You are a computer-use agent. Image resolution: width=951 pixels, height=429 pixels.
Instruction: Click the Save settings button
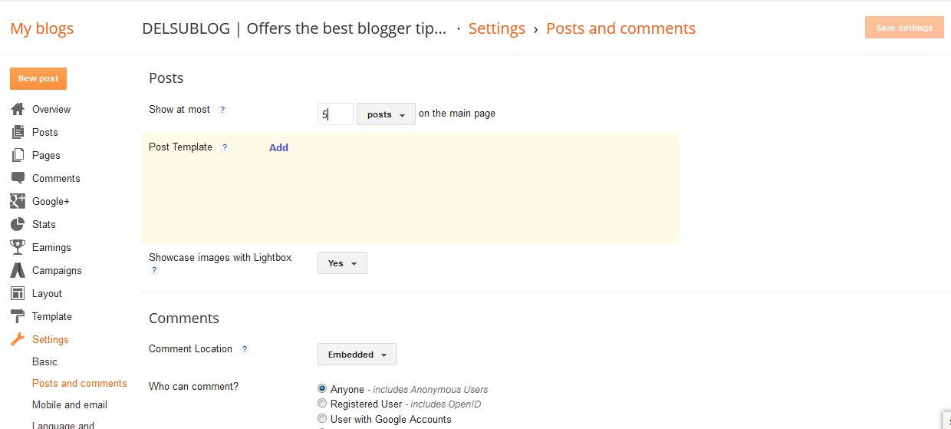(x=904, y=28)
